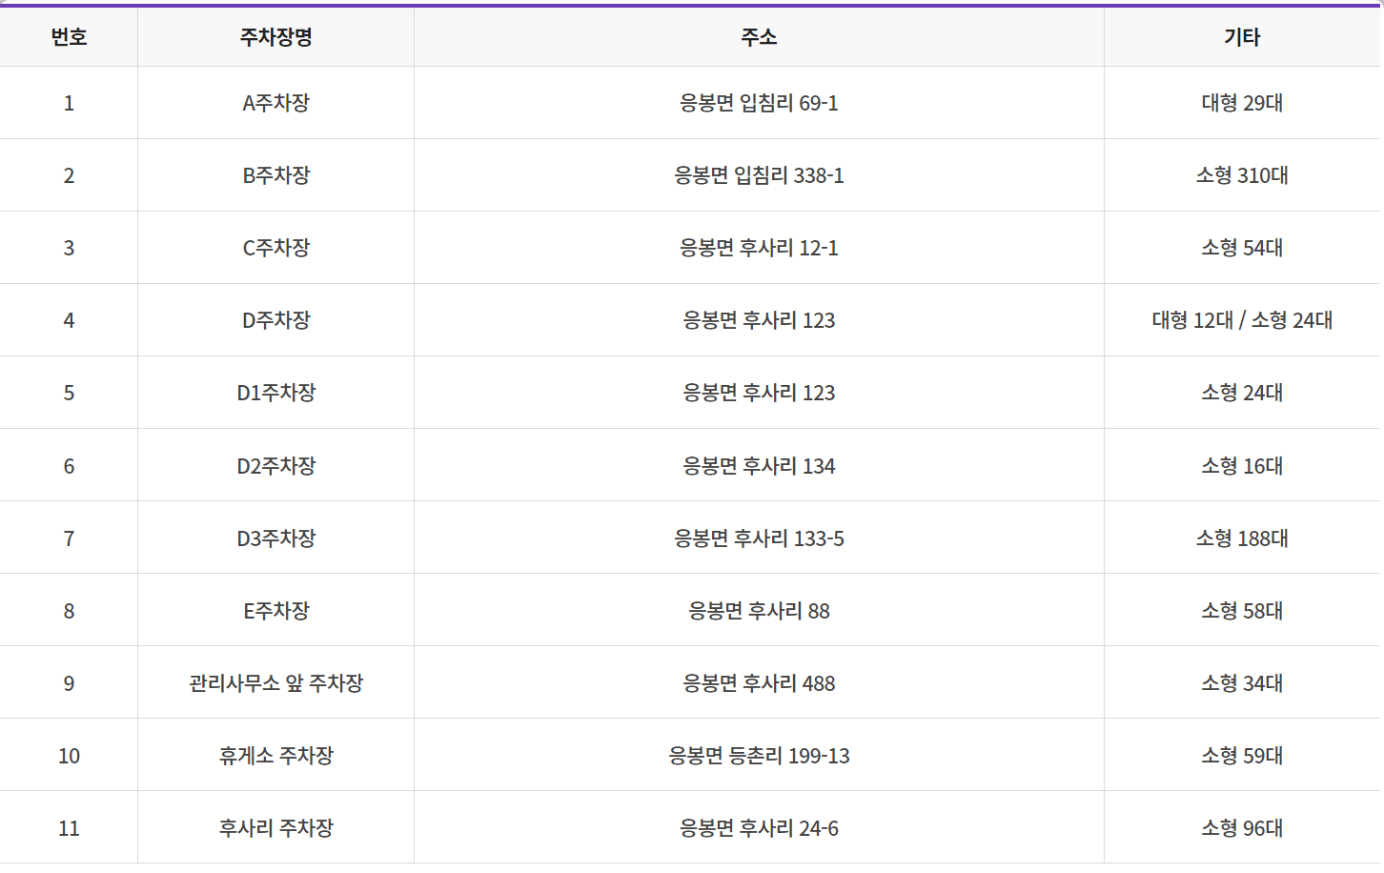Image resolution: width=1384 pixels, height=873 pixels.
Task: Click D1주차장 row address 응봉면 후사리 123
Action: click(759, 393)
